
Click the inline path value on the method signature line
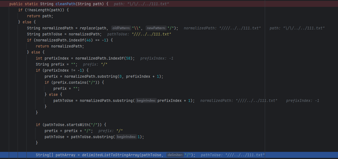coord(141,4)
